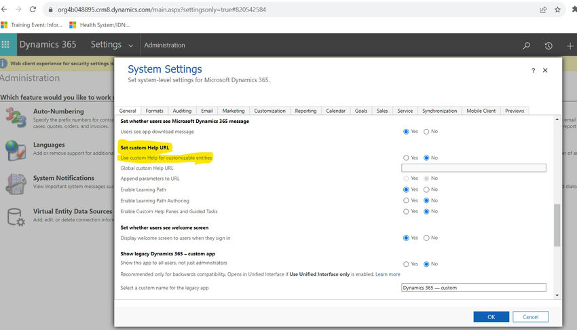Click the share page icon in address bar

pyautogui.click(x=543, y=10)
